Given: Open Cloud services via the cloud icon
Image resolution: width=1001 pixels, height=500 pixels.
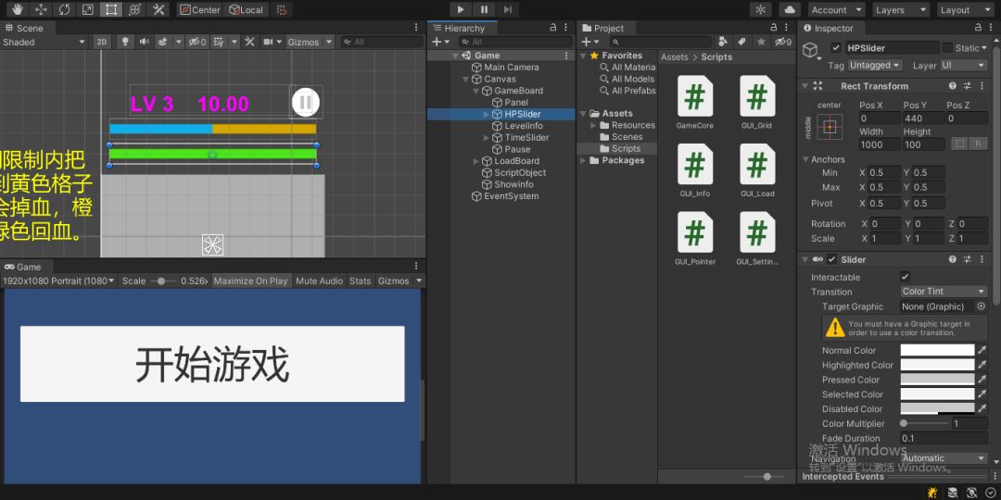Looking at the screenshot, I should click(789, 9).
